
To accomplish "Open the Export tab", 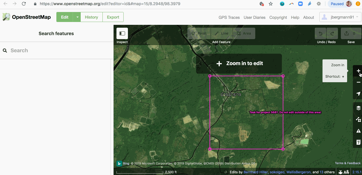I will click(x=113, y=17).
